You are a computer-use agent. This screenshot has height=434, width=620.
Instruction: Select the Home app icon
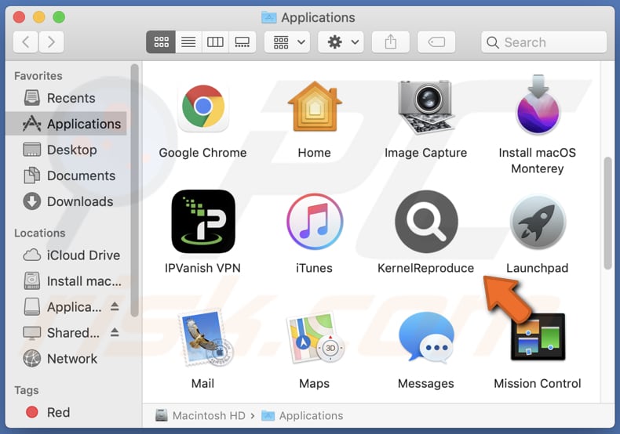point(315,107)
